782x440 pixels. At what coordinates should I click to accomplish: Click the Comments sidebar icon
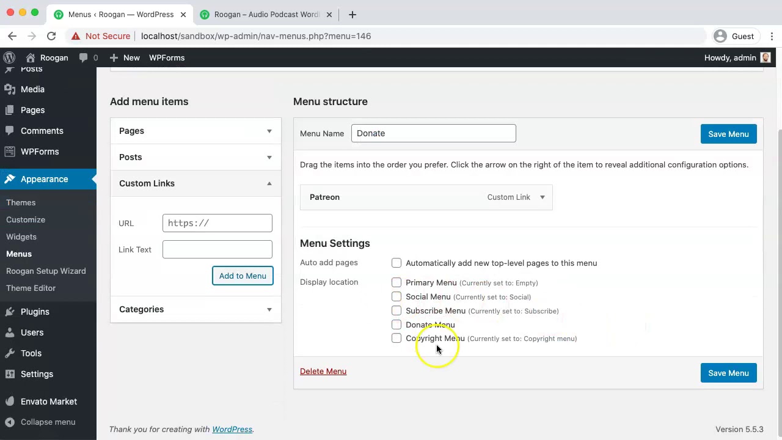[9, 131]
